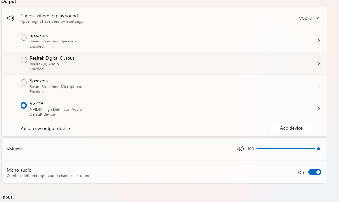The height and width of the screenshot is (202, 339).
Task: Select the Steam Streaming Microphone speakers radio button
Action: (x=24, y=83)
